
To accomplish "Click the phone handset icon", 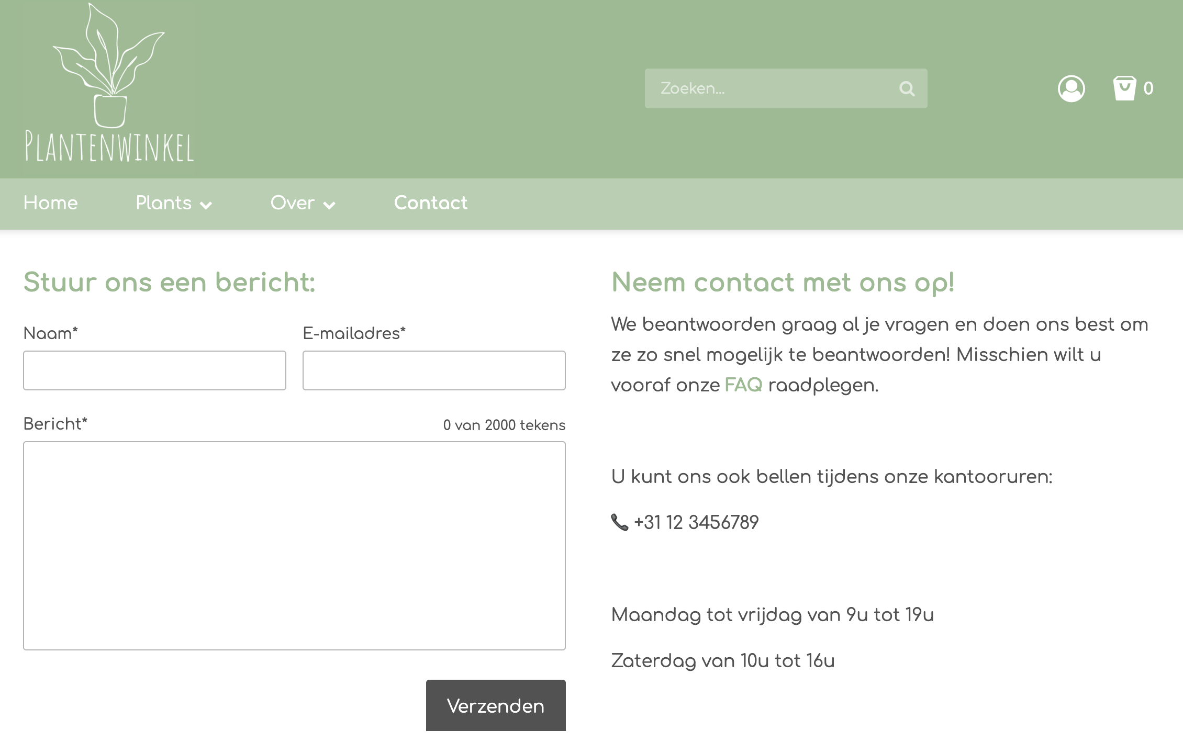I will point(619,522).
